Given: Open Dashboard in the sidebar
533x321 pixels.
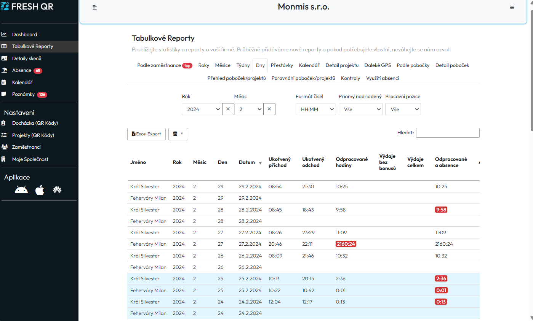Looking at the screenshot, I should click(x=24, y=34).
